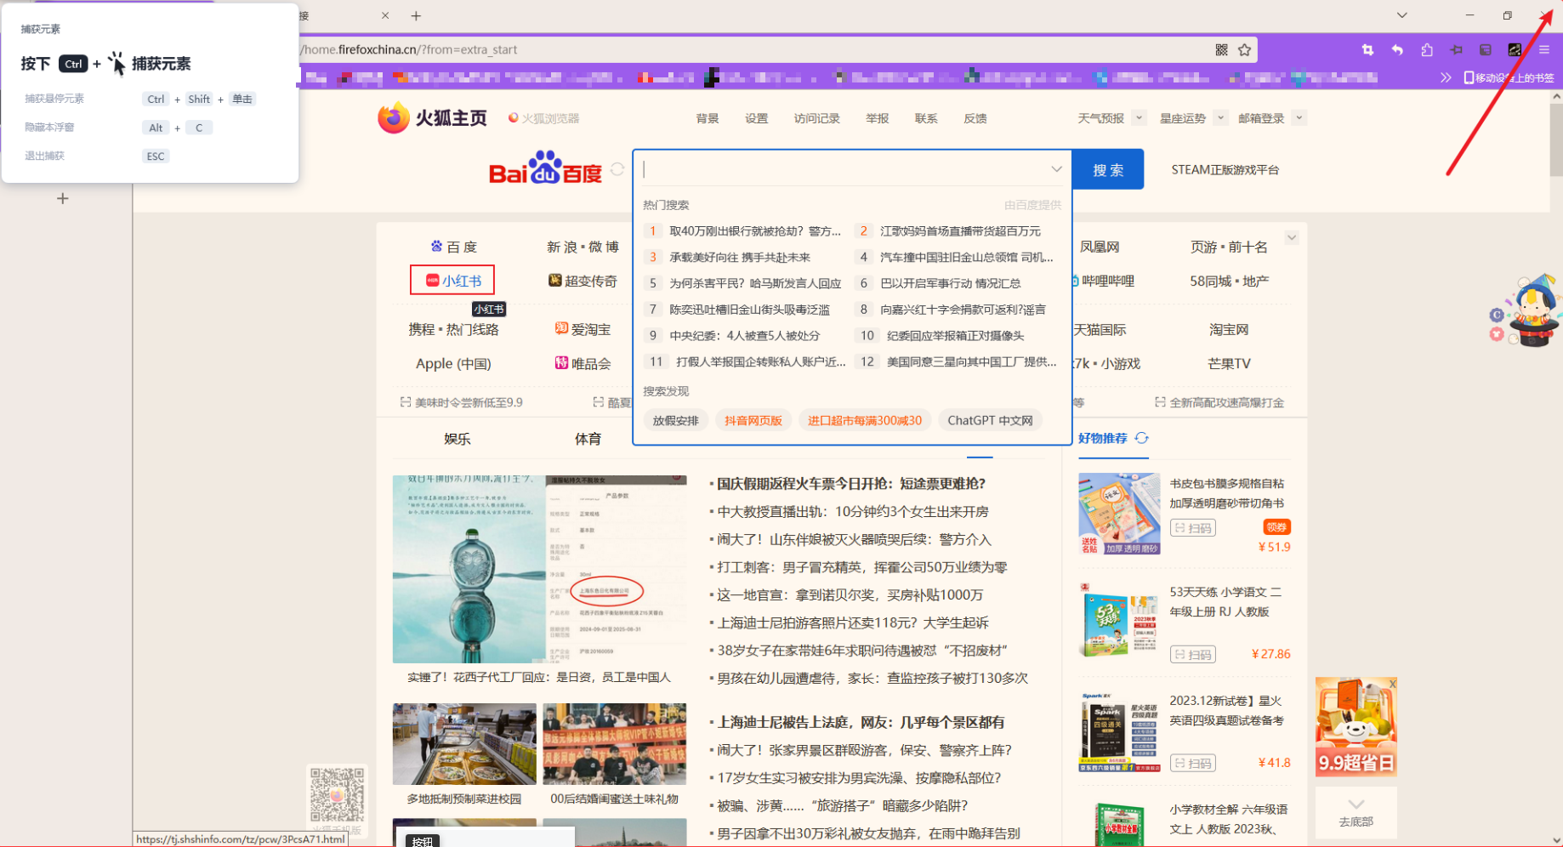This screenshot has height=847, width=1563.
Task: Click the 抖音网页版 search suggestion tag
Action: pos(753,420)
